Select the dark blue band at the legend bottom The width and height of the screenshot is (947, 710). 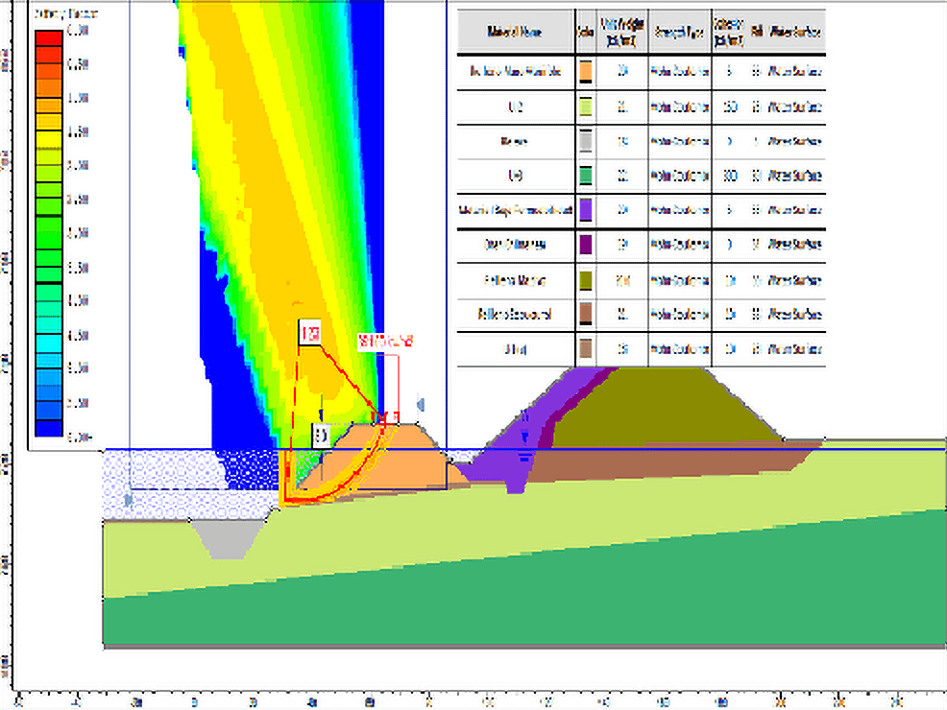point(48,428)
